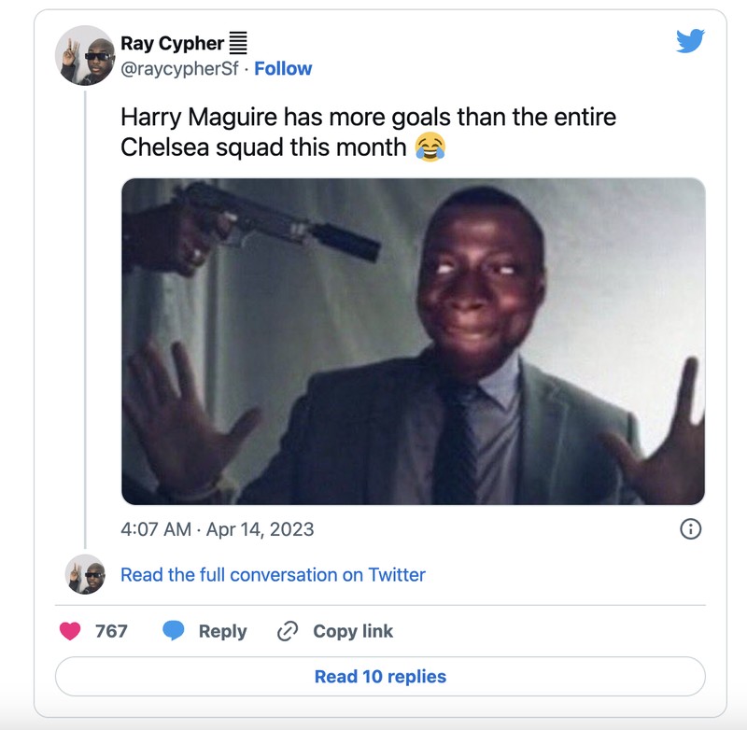Click small avatar beside full conversation link
747x730 pixels.
tap(85, 574)
